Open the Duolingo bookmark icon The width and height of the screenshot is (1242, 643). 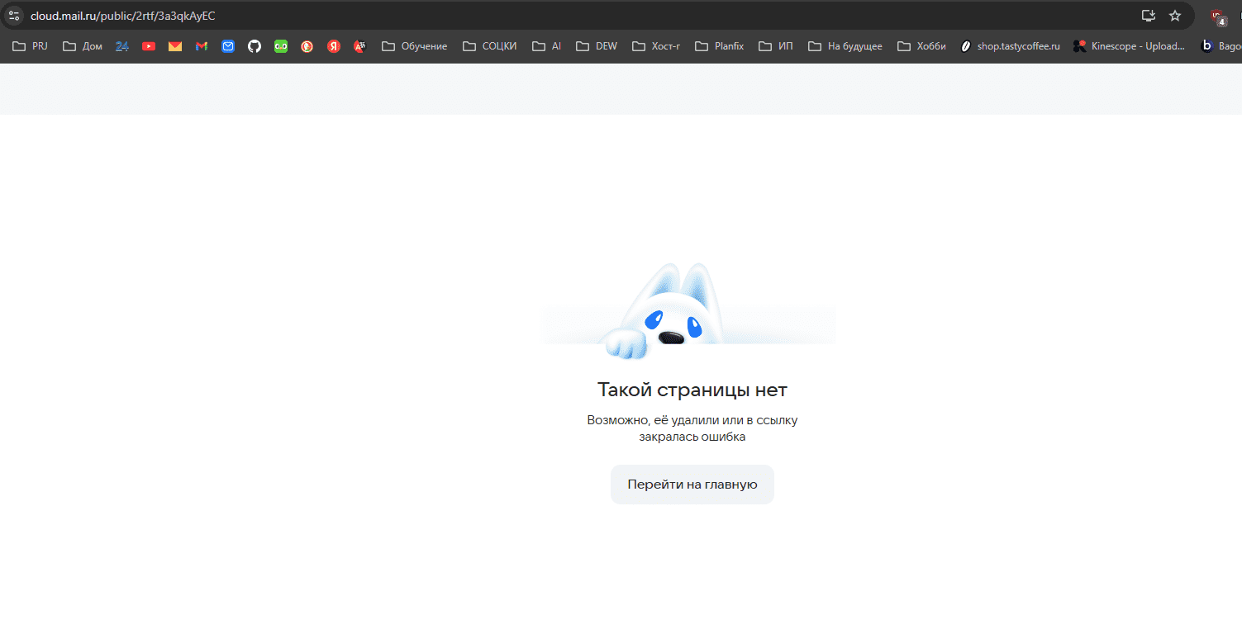point(281,46)
